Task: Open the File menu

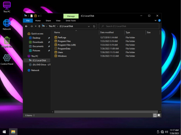Action: point(28,21)
